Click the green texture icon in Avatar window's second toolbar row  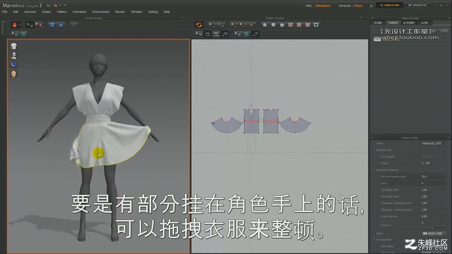(24, 34)
